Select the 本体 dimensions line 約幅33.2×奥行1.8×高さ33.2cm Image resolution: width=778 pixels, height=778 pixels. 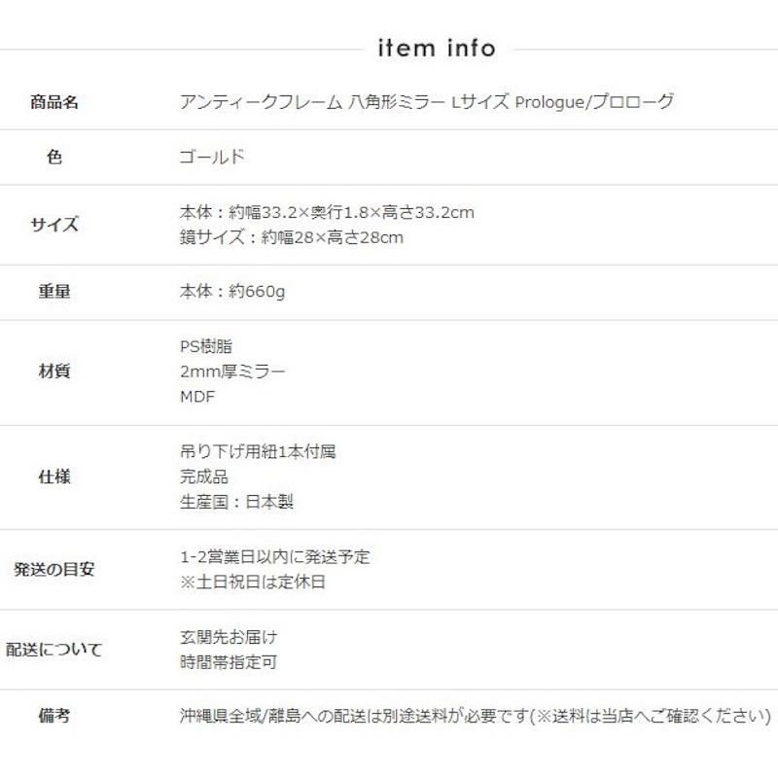[x=327, y=212]
